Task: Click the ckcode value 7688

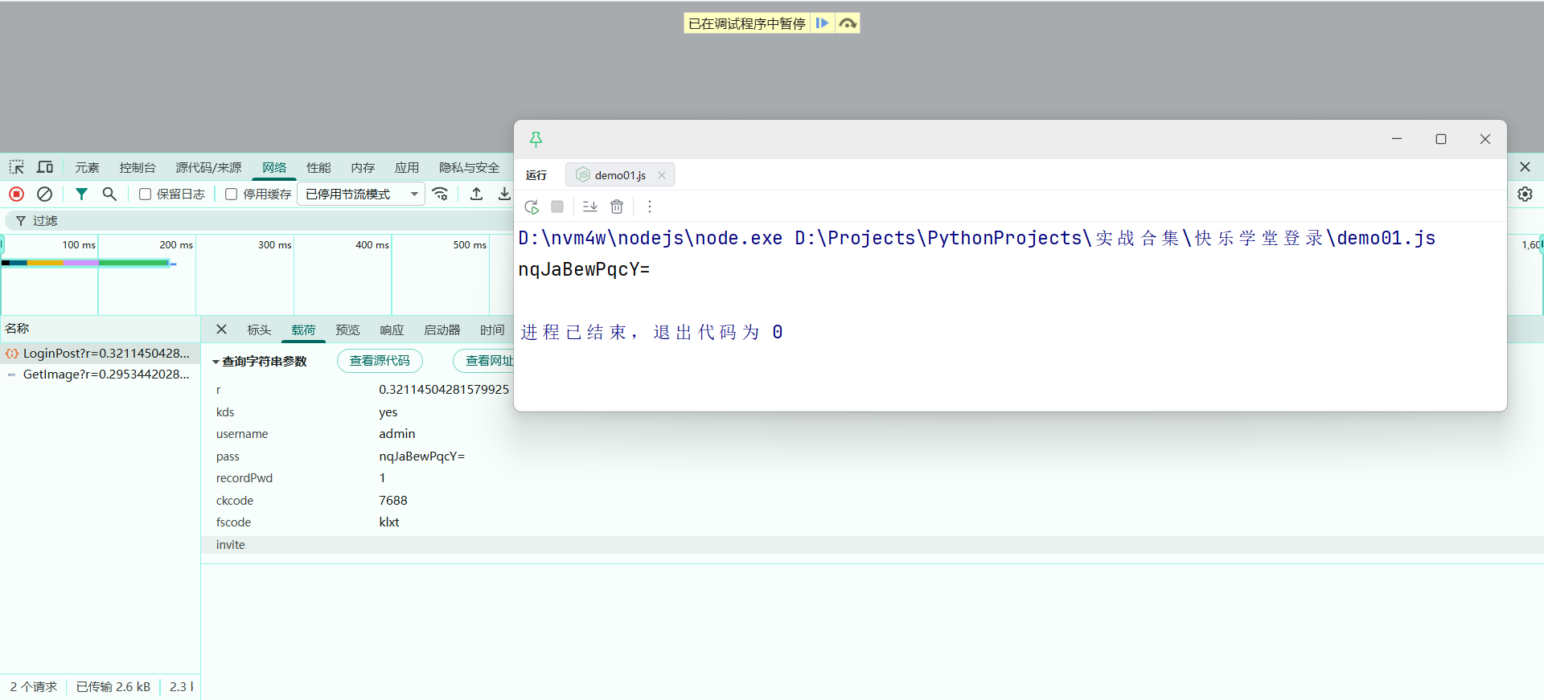Action: [393, 500]
